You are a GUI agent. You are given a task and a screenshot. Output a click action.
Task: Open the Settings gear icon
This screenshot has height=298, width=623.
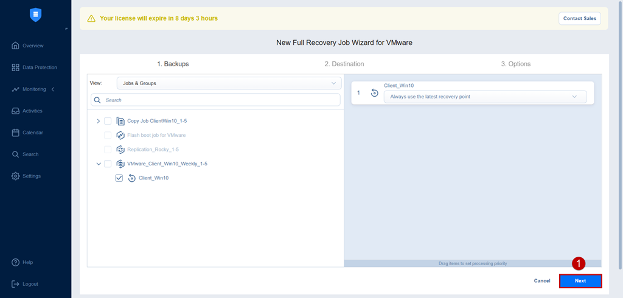[15, 176]
